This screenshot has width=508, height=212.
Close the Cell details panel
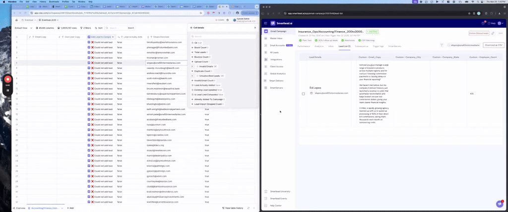tap(254, 27)
